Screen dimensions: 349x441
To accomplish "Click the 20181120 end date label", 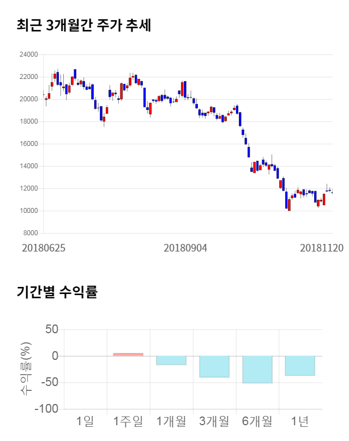I will pyautogui.click(x=322, y=248).
